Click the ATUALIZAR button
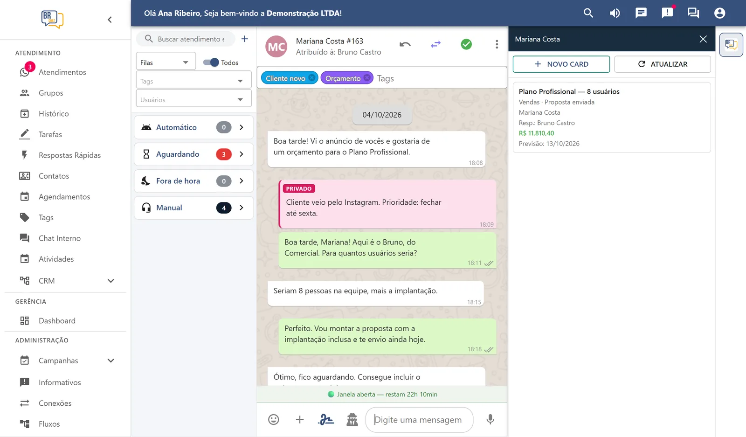746x437 pixels. coord(663,64)
